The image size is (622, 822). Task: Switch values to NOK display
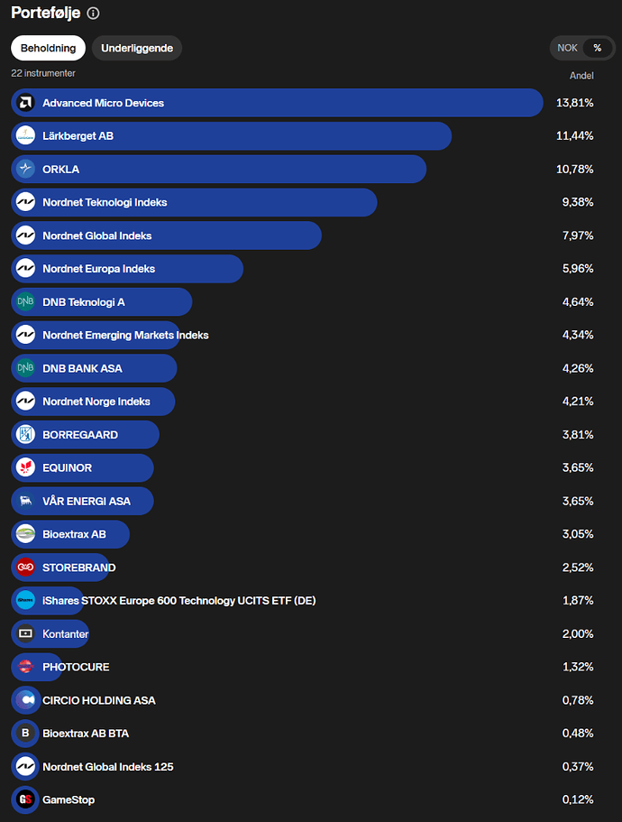pyautogui.click(x=568, y=48)
